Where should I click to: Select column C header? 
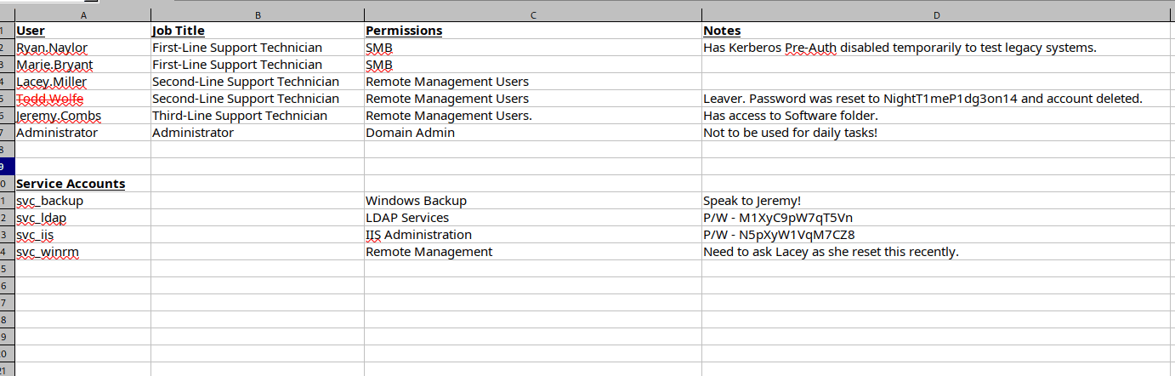(x=532, y=15)
